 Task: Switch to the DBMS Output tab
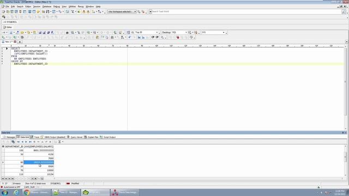(53, 137)
